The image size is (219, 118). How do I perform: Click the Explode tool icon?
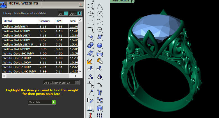coord(90,62)
